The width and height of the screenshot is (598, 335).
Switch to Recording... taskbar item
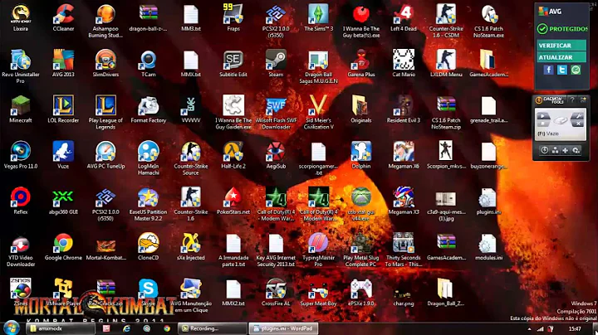point(213,328)
